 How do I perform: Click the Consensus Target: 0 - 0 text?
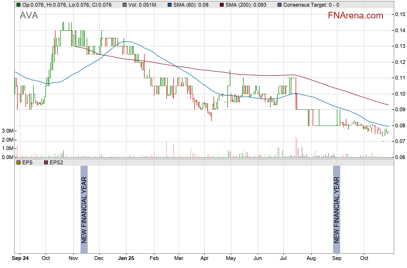click(312, 5)
